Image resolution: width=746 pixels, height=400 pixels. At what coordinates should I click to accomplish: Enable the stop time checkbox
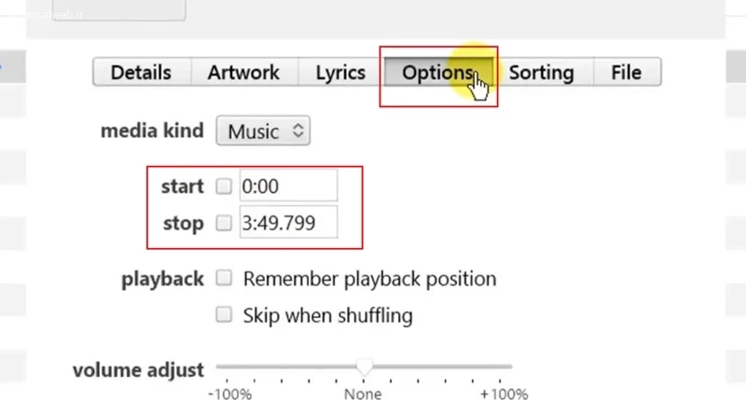point(224,223)
